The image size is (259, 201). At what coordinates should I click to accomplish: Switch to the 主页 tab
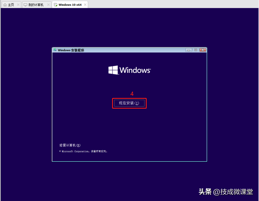11,5
